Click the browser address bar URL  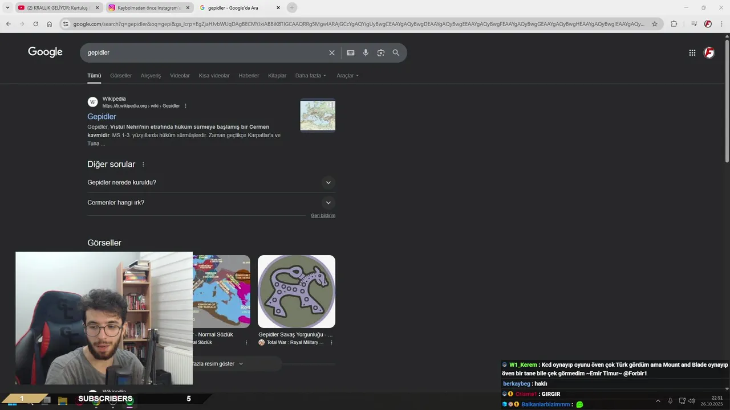point(359,24)
